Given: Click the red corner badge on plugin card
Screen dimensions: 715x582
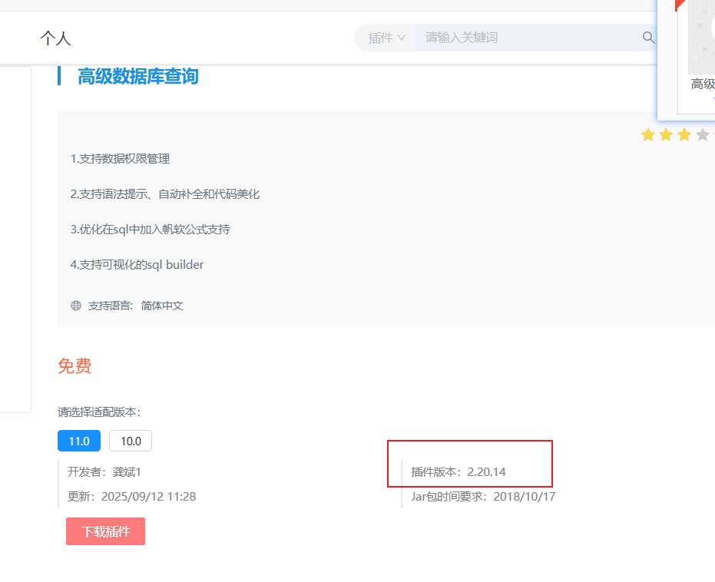Looking at the screenshot, I should tap(679, 5).
